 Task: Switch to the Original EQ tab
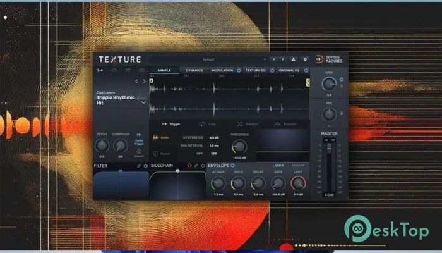point(289,70)
